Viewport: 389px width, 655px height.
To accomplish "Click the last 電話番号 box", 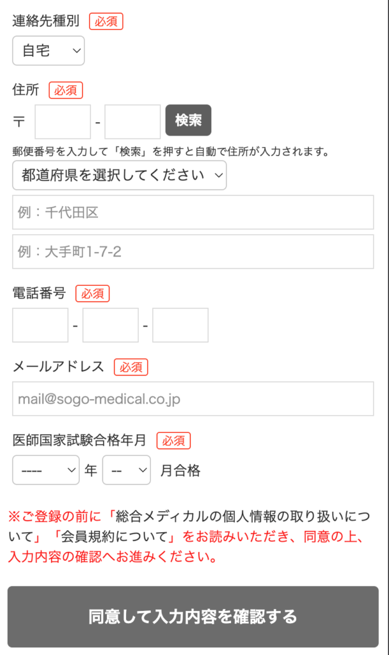I will pos(180,325).
